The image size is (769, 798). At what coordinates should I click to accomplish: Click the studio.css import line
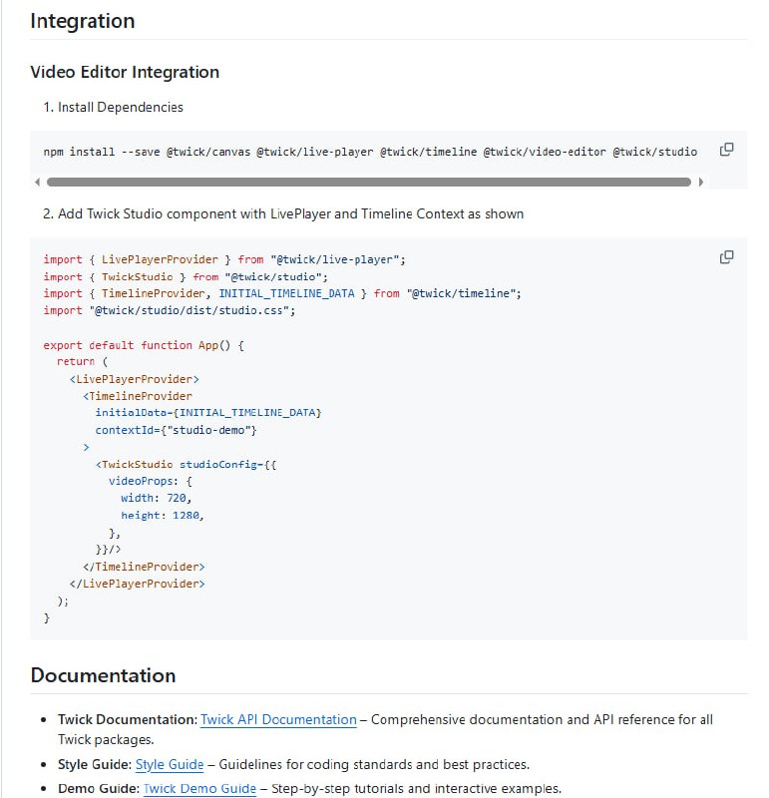coord(170,310)
